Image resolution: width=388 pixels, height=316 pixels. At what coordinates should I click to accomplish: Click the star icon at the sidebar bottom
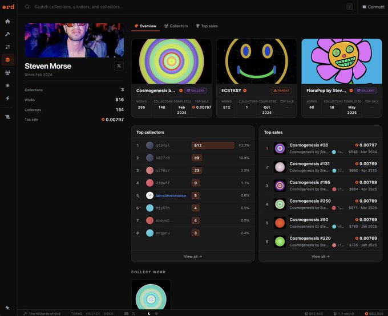point(7,307)
